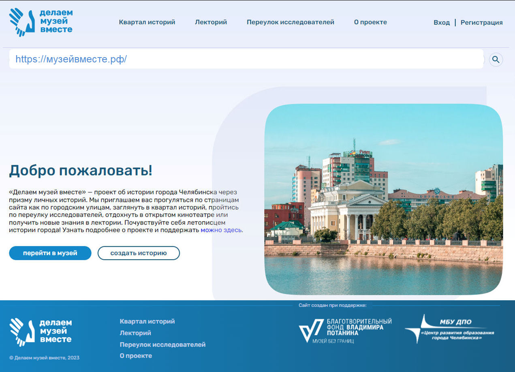Open 'О проекте' in the header navigation
Viewport: 515px width, 372px height.
370,22
